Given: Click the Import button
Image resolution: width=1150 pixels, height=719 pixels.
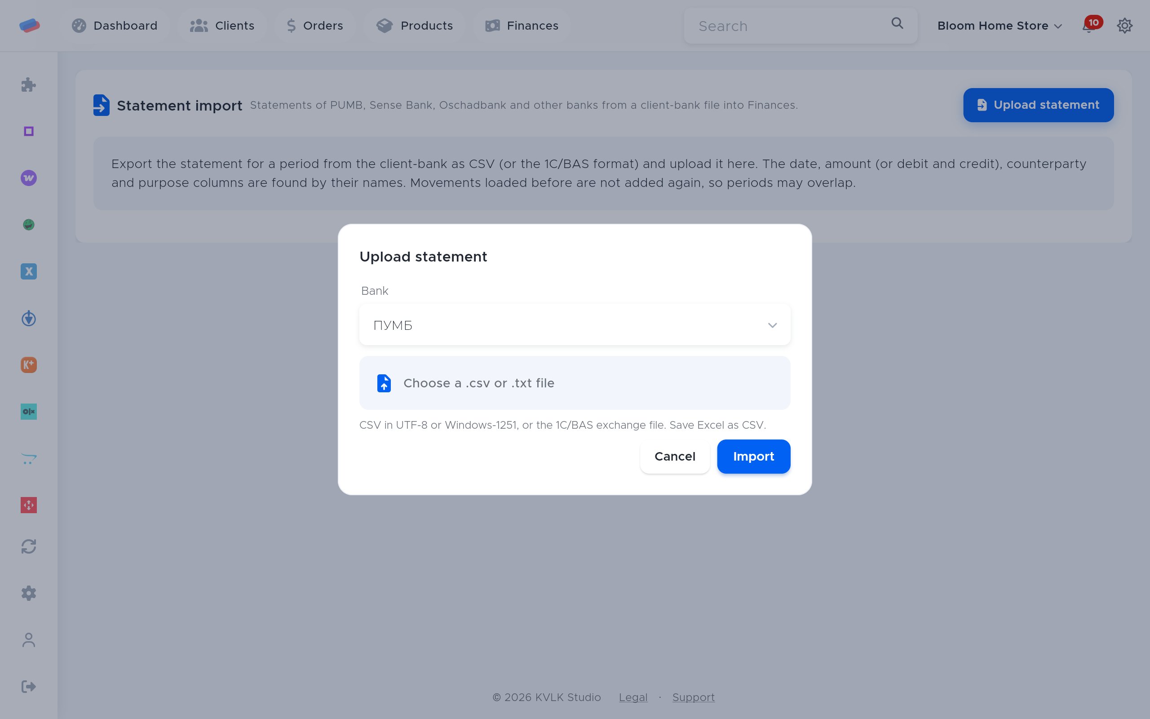Looking at the screenshot, I should point(754,457).
